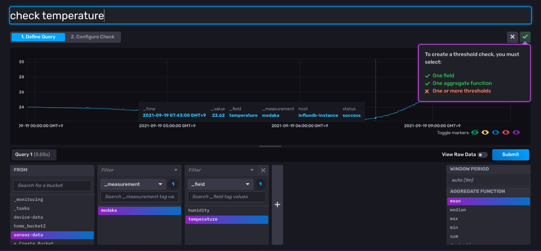Edit the check temperature name field
Viewport: 541px width, 251px height.
tap(270, 15)
